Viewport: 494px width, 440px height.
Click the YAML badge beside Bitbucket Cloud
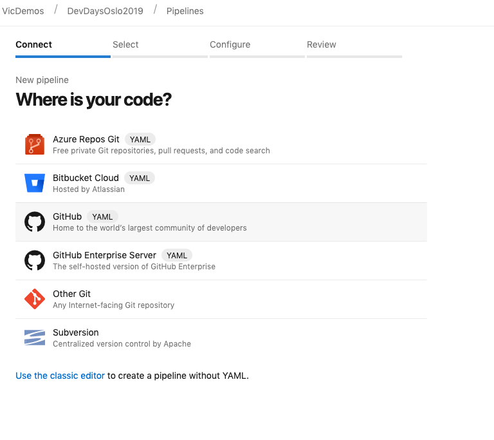coord(140,178)
